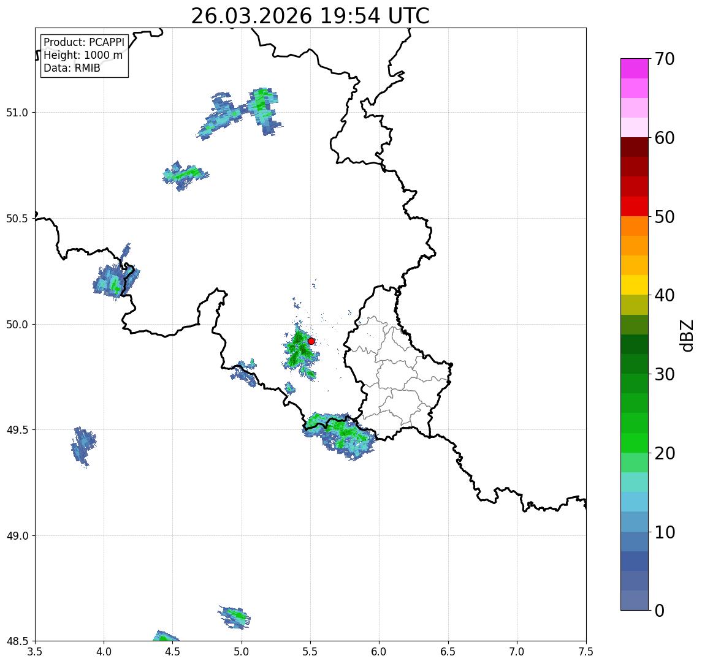
Task: Click longitude axis label 5.5
Action: tap(310, 652)
